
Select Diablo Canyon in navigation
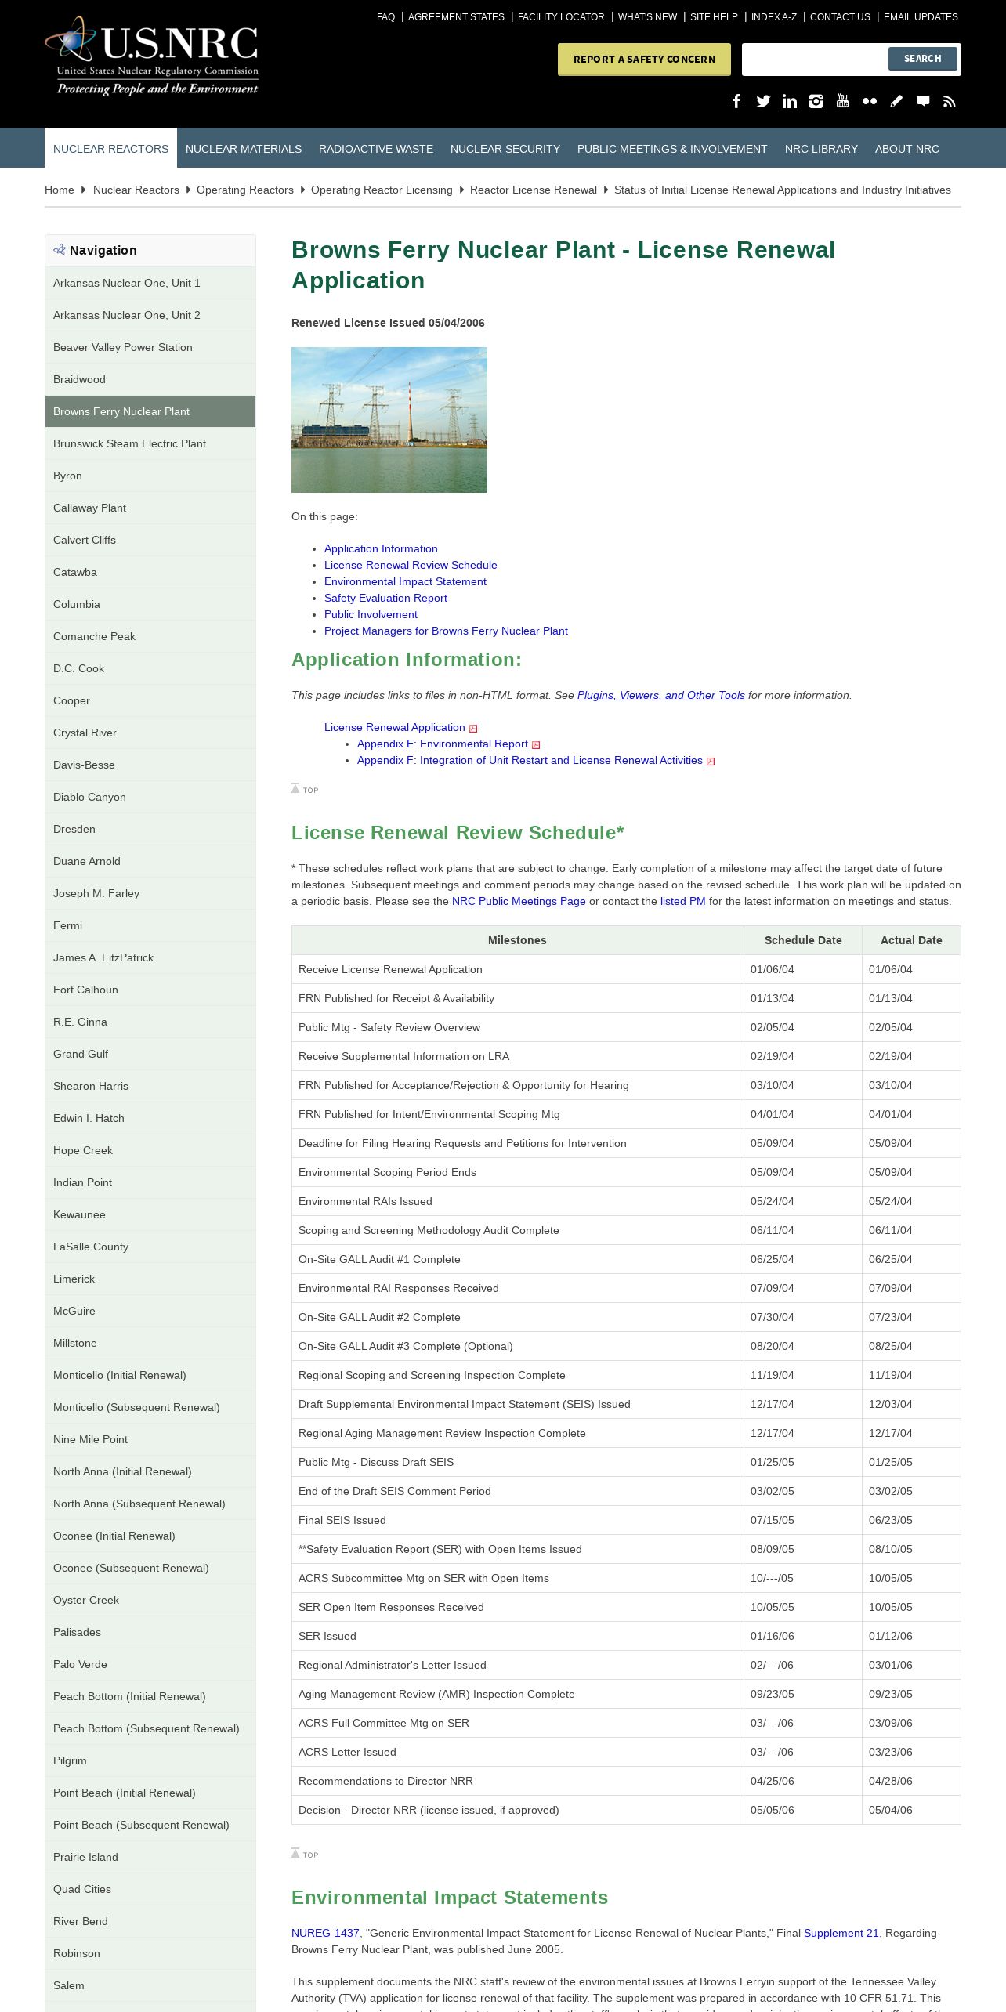(150, 797)
